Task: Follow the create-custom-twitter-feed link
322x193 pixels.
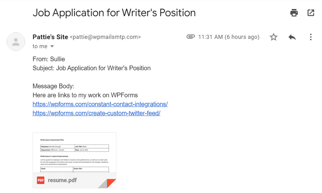Action: 96,113
